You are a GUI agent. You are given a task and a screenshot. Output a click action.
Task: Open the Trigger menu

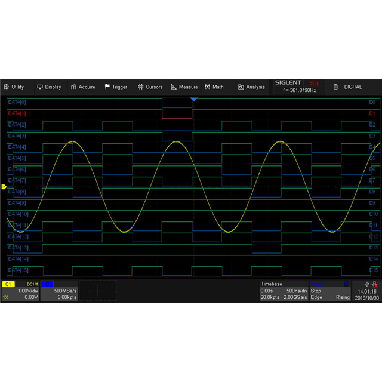coord(116,87)
